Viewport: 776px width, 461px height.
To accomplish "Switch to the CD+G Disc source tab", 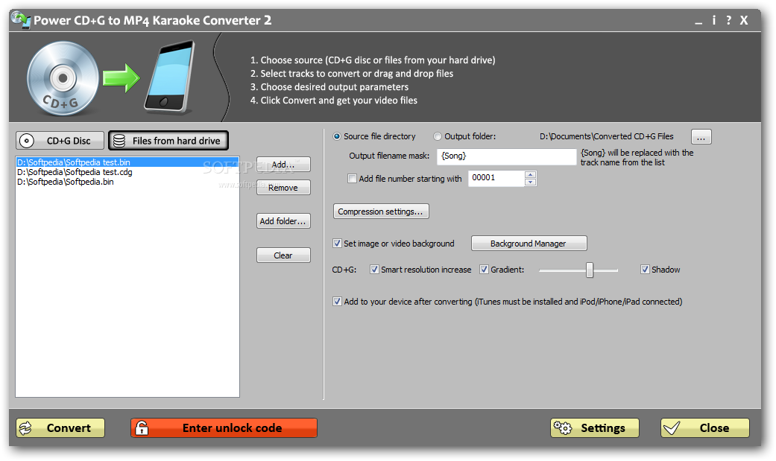I will click(x=60, y=141).
